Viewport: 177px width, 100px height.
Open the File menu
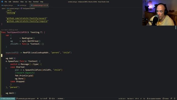pyautogui.click(x=6, y=2)
